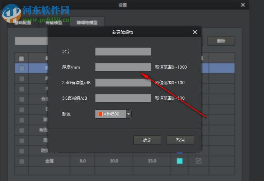Image resolution: width=264 pixels, height=181 pixels.
Task: Toggle the checkbox in the 金属 row
Action: 21,161
